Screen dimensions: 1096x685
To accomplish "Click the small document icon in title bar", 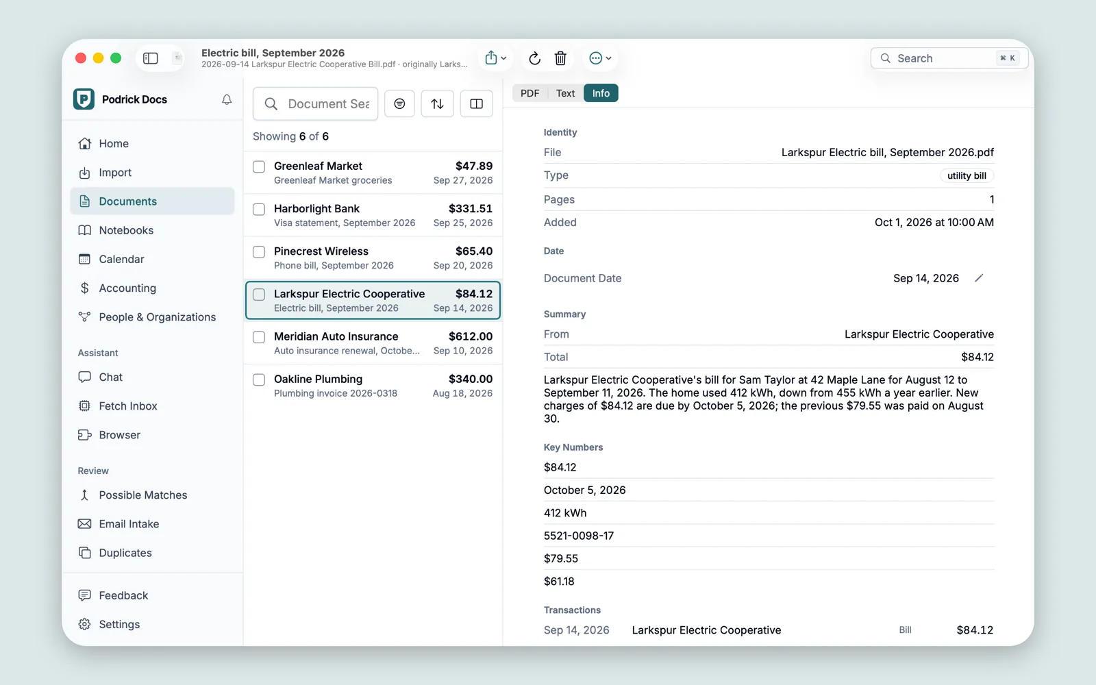I will pyautogui.click(x=177, y=58).
